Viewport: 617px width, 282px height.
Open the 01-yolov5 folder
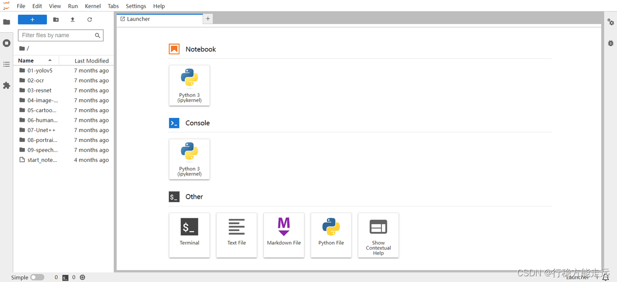pos(40,71)
